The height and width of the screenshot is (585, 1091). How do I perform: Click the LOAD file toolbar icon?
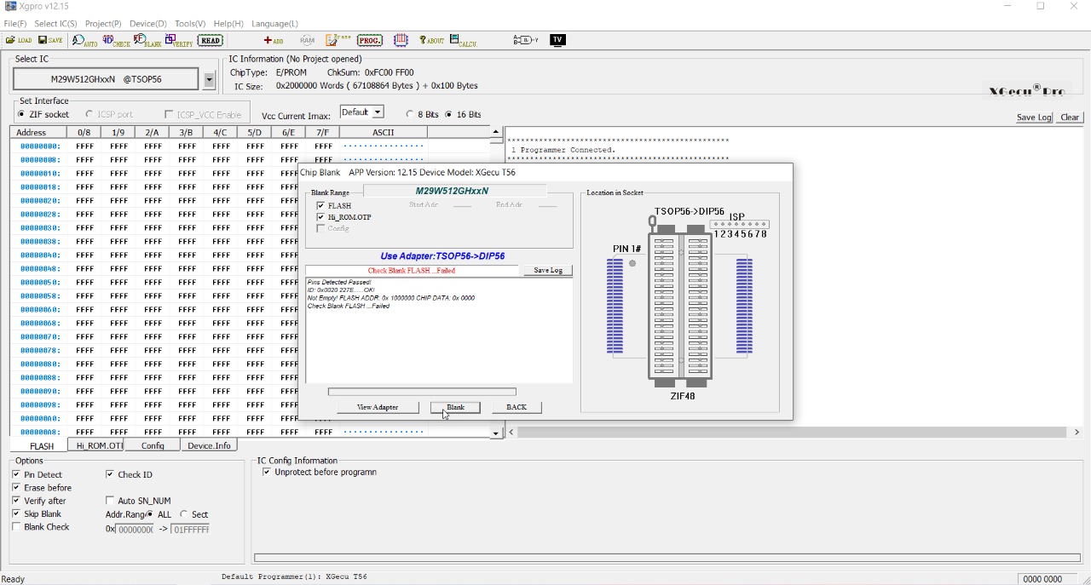pyautogui.click(x=19, y=40)
